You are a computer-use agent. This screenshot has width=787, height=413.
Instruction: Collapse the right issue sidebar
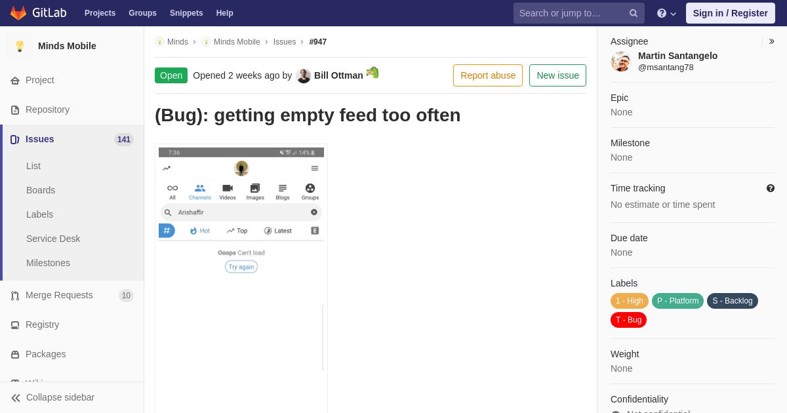pos(771,41)
